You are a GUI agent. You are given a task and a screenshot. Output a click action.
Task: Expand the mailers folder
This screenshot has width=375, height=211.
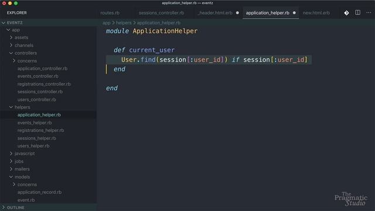(11, 169)
